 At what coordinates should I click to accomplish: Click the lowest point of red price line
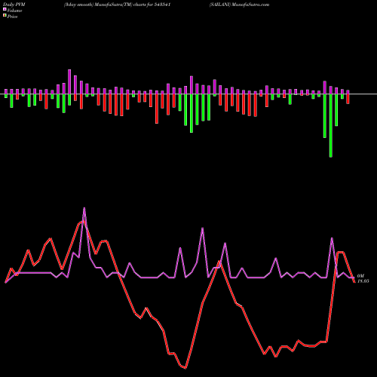click(185, 368)
